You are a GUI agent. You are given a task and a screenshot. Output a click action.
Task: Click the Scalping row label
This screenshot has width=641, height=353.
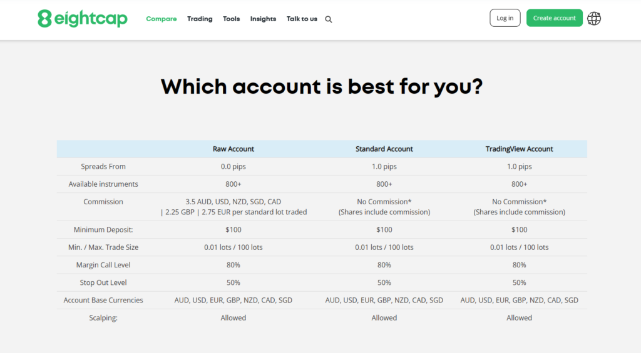pyautogui.click(x=103, y=318)
